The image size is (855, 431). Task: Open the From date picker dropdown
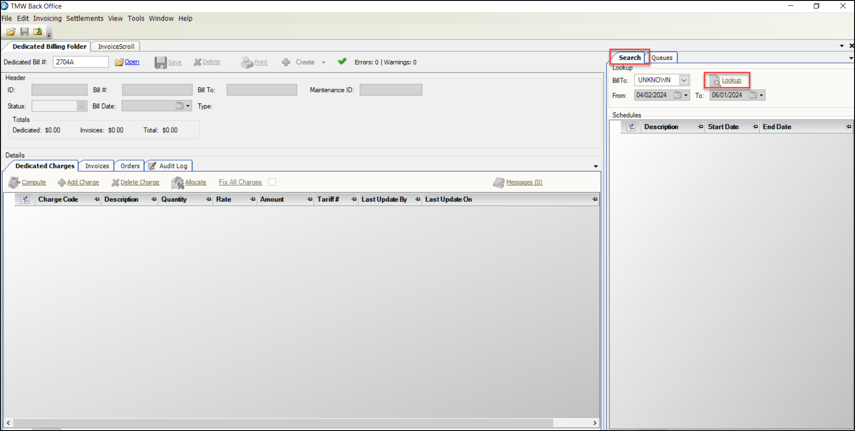pos(686,95)
